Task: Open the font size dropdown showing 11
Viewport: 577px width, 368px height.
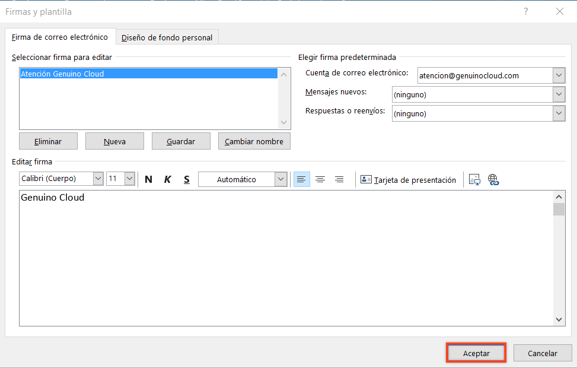Action: pyautogui.click(x=129, y=179)
